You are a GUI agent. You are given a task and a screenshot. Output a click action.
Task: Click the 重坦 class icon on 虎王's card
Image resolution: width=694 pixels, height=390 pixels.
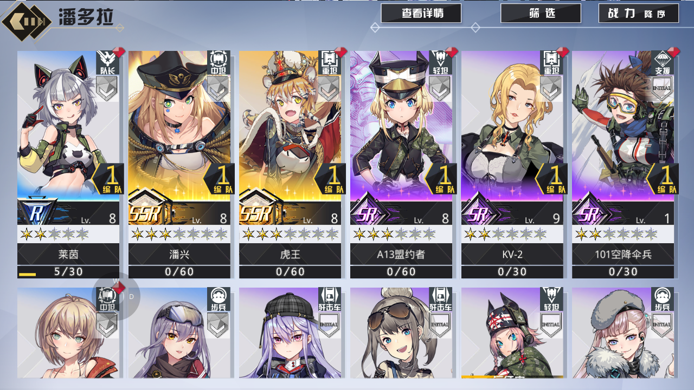pos(329,62)
